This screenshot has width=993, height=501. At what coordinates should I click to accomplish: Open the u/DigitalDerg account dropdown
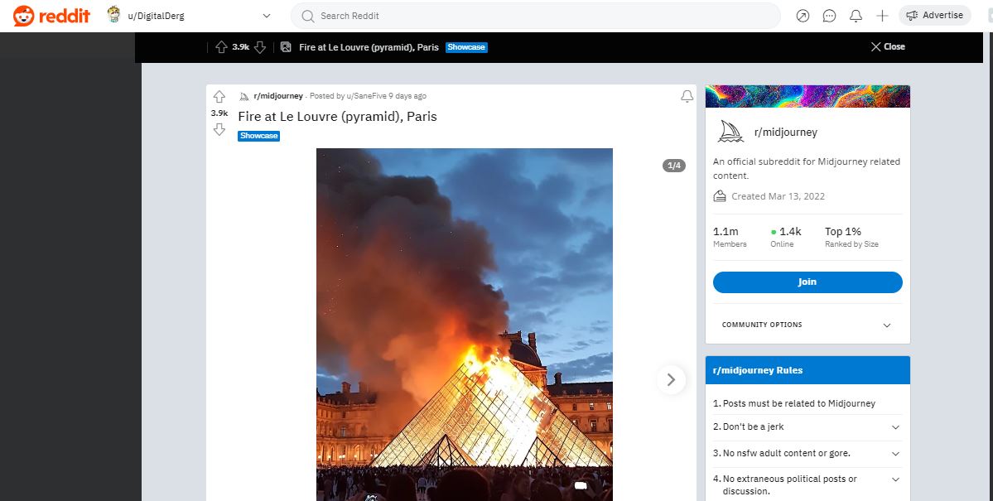[266, 16]
